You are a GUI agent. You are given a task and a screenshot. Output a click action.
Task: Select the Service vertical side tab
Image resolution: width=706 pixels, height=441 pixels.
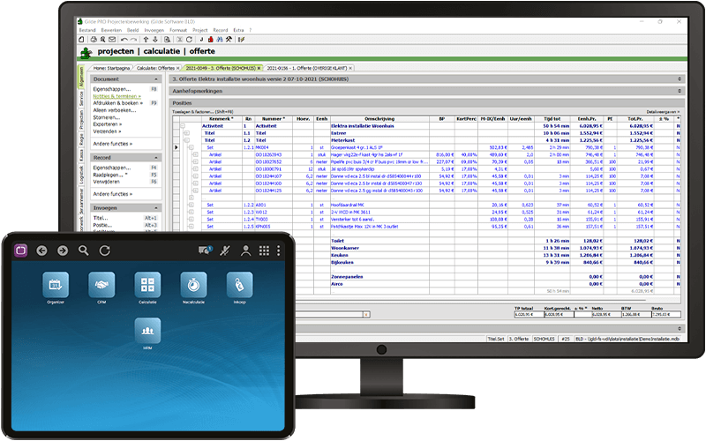81,99
